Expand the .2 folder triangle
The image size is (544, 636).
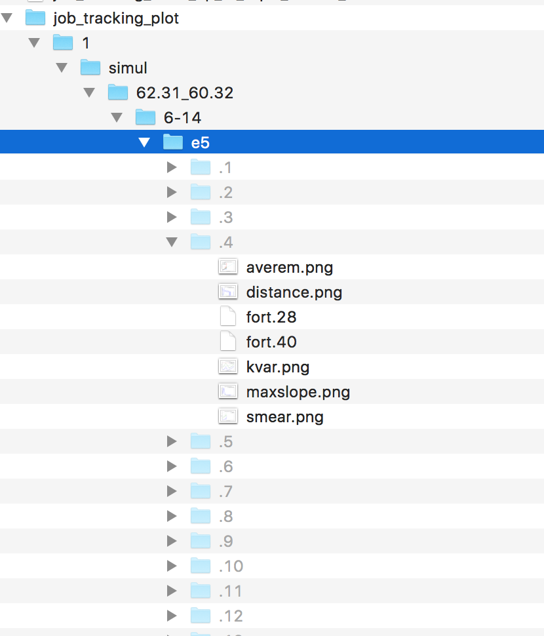pos(172,192)
